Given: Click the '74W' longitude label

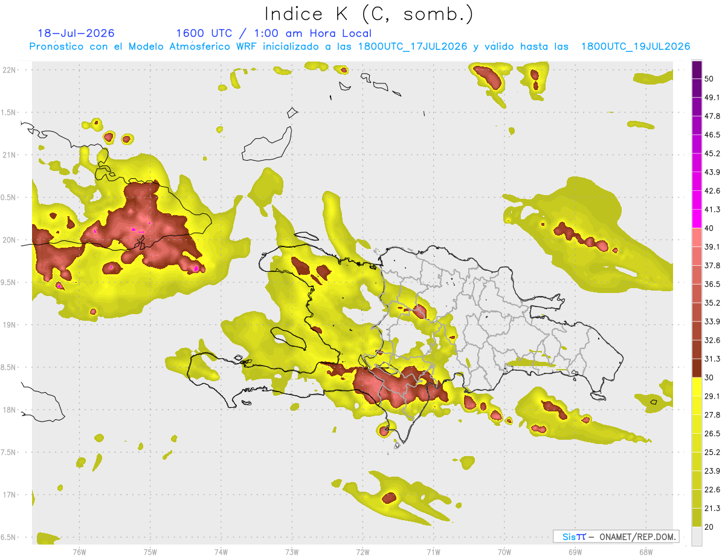Looking at the screenshot, I should 221,552.
